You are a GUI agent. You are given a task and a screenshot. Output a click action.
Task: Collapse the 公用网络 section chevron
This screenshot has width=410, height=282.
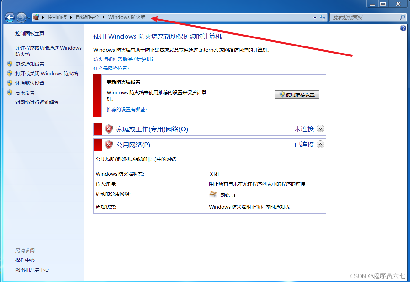pyautogui.click(x=320, y=144)
